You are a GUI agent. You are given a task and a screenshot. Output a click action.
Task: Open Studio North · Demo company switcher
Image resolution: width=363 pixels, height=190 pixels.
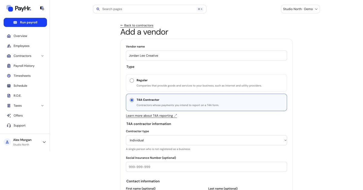click(300, 9)
